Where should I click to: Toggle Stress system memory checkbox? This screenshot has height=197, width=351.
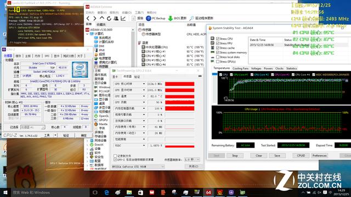click(x=218, y=53)
